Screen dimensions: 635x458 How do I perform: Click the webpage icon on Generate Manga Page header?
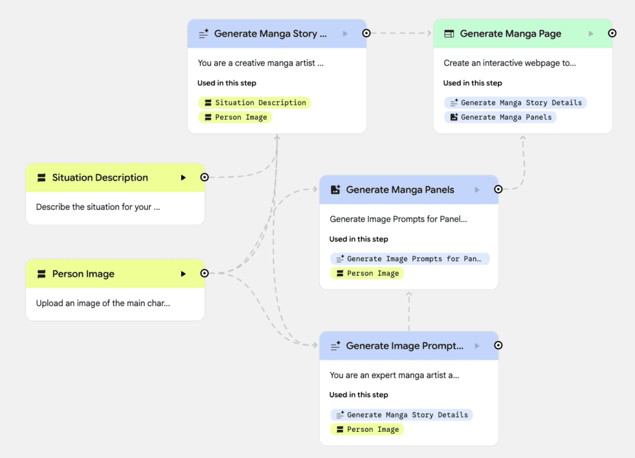point(450,34)
